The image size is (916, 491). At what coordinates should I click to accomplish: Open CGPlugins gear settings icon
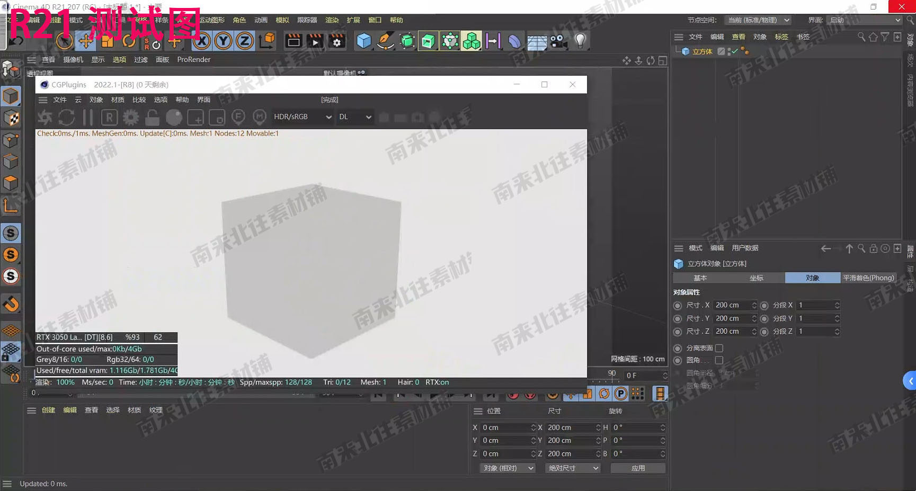(x=131, y=117)
